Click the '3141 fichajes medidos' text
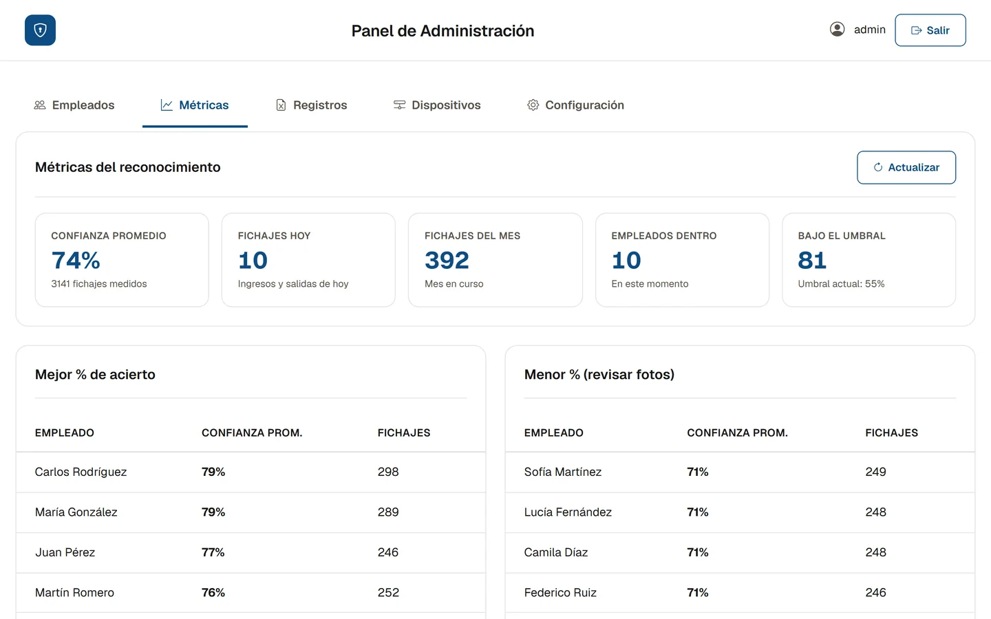The image size is (991, 619). click(x=99, y=284)
